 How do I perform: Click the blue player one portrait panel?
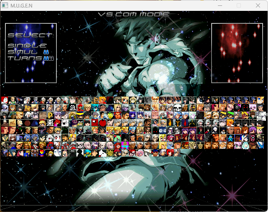tap(31, 53)
